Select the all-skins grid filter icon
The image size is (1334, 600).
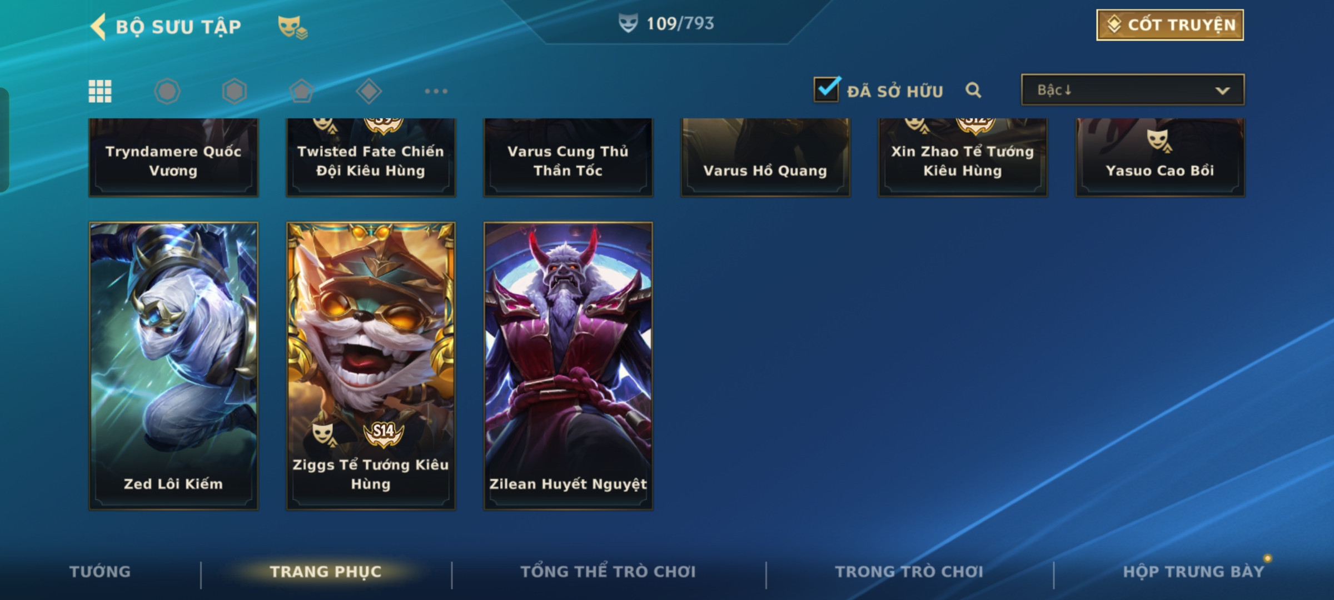[100, 91]
